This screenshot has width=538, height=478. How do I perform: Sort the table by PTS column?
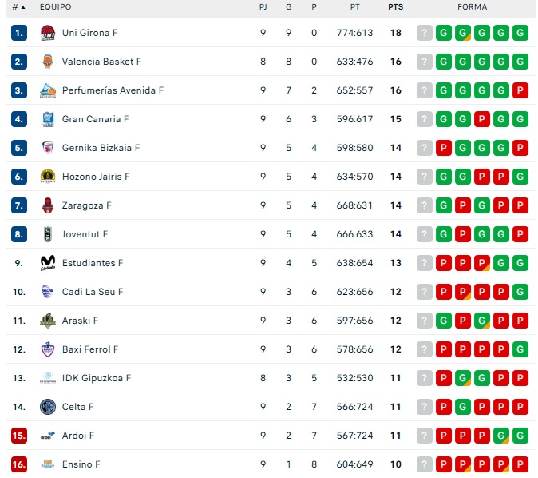coord(395,7)
